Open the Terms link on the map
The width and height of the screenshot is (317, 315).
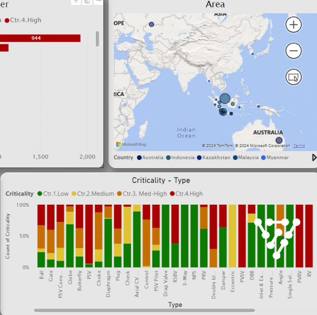tap(299, 146)
